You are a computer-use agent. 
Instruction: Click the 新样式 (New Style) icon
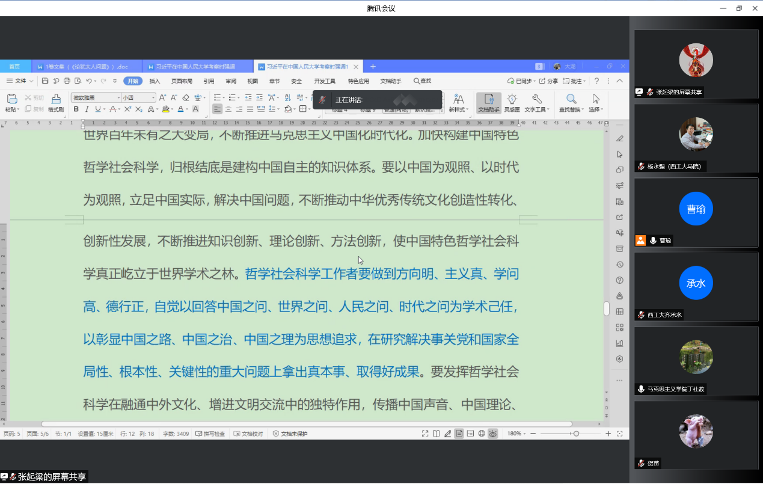(458, 99)
